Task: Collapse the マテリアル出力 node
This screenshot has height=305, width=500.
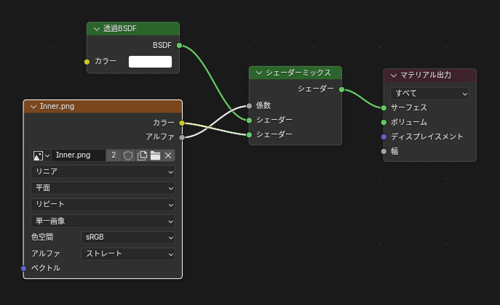Action: point(394,76)
